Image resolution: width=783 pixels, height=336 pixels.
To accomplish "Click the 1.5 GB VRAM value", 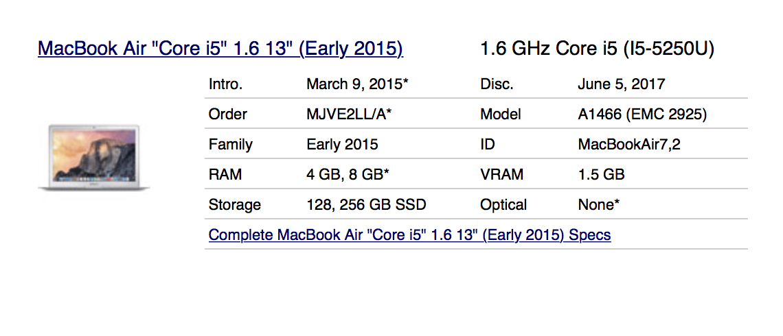I will (x=601, y=175).
